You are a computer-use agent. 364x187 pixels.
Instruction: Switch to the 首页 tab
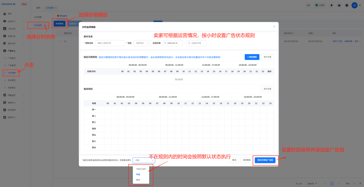pos(38,8)
